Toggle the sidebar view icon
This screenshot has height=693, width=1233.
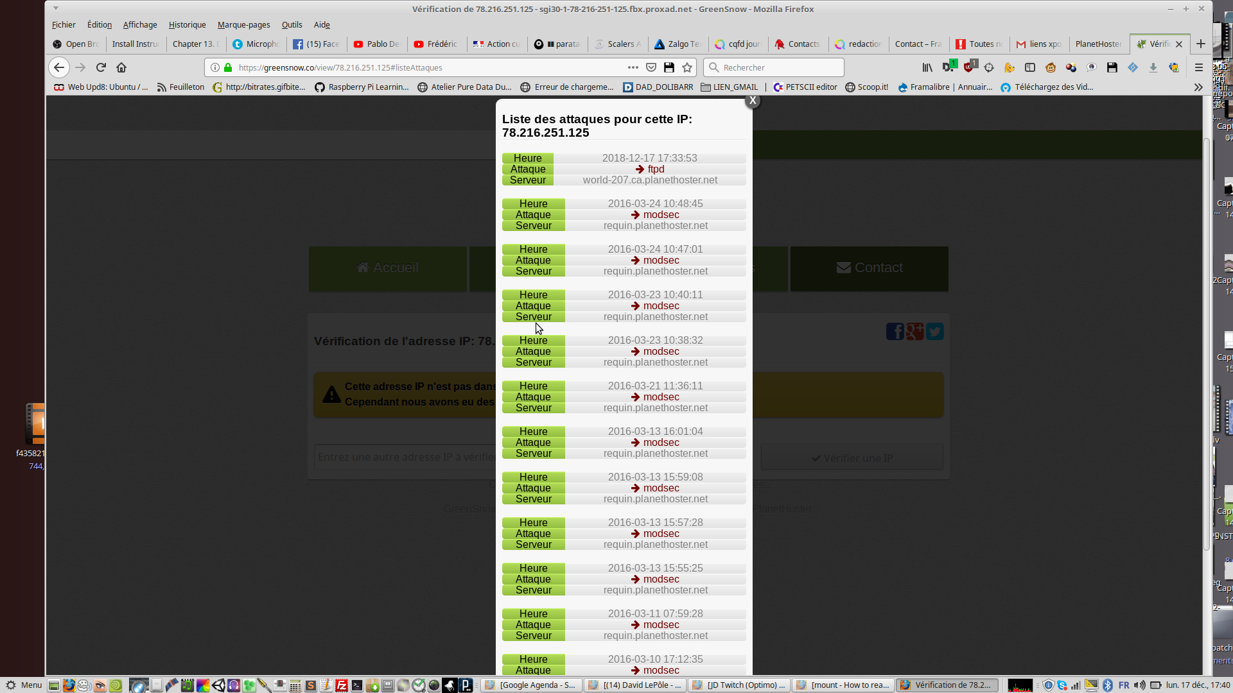pos(1030,67)
